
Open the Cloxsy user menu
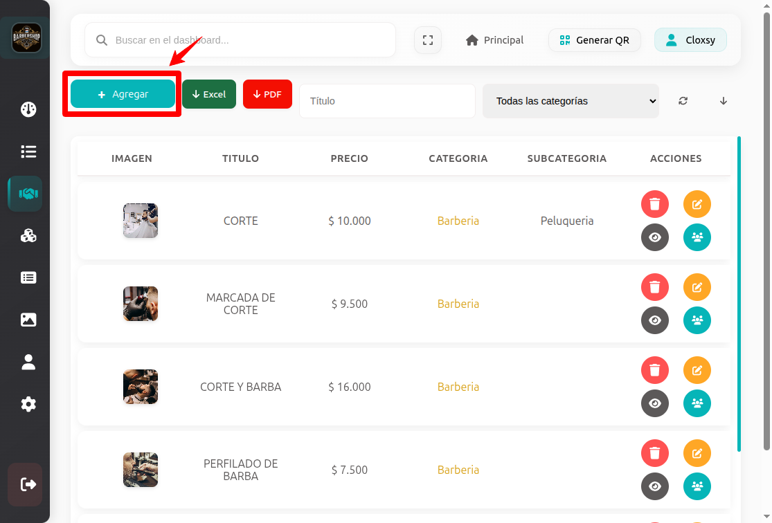pos(690,40)
